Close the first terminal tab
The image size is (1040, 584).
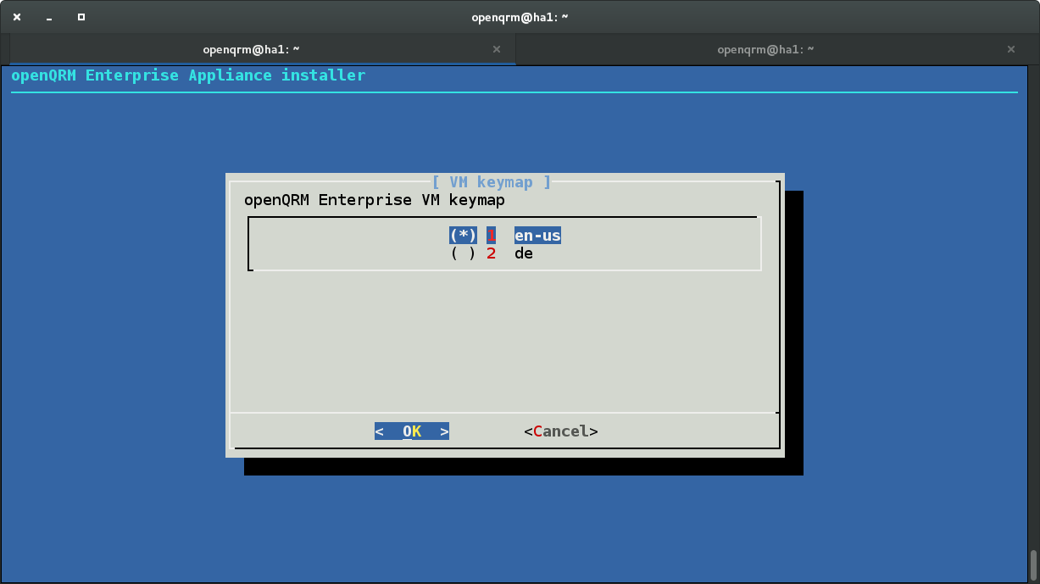[x=498, y=49]
